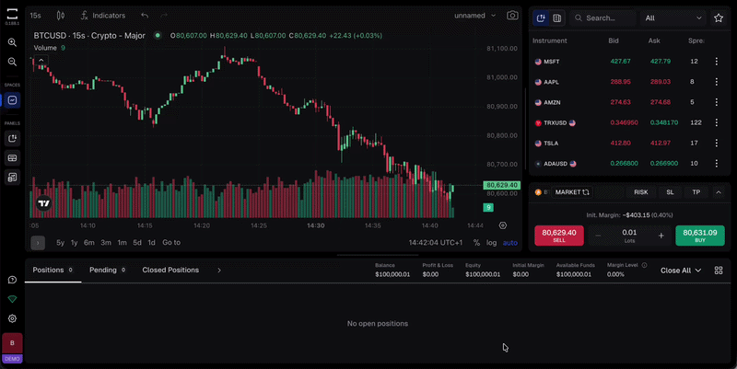Open the chart space icon in sidebar
737x369 pixels.
point(12,100)
